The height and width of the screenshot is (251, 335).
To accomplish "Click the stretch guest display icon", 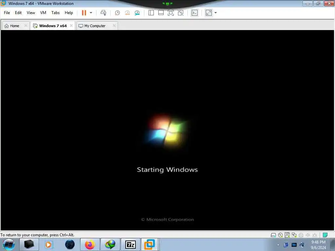I will 209,13.
